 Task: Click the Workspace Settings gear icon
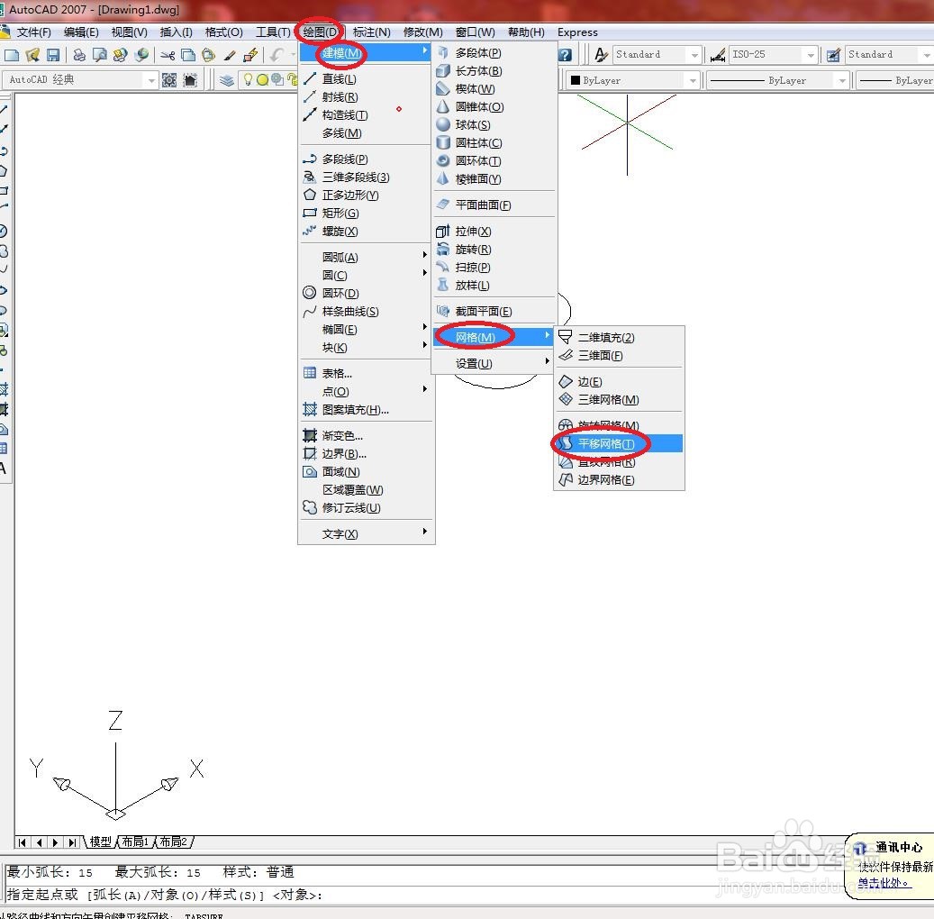coord(169,80)
